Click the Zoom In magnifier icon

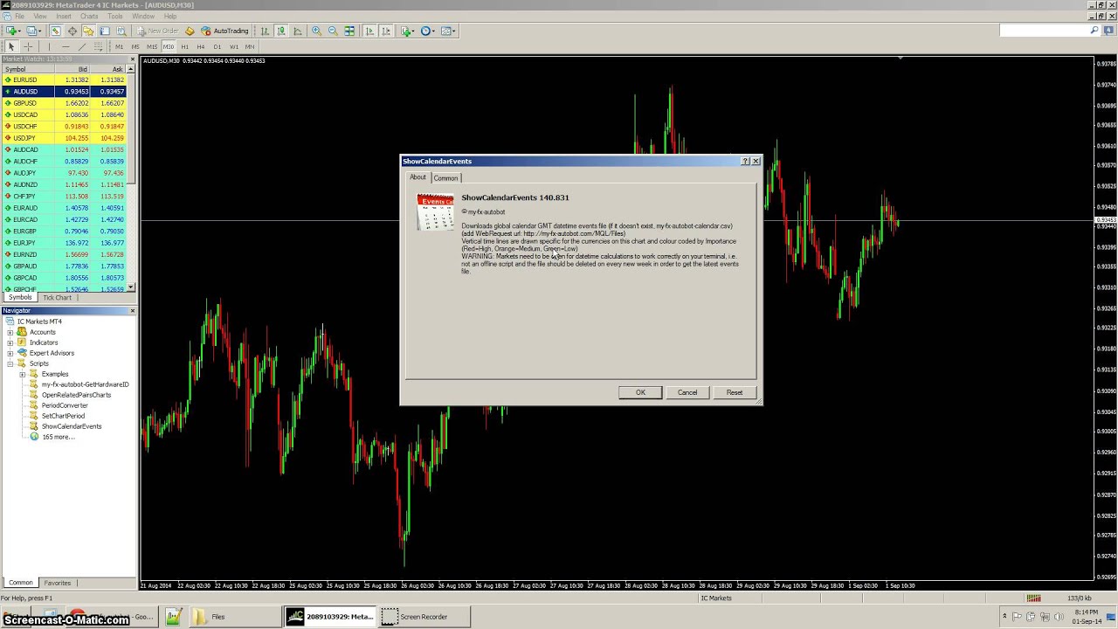(316, 31)
